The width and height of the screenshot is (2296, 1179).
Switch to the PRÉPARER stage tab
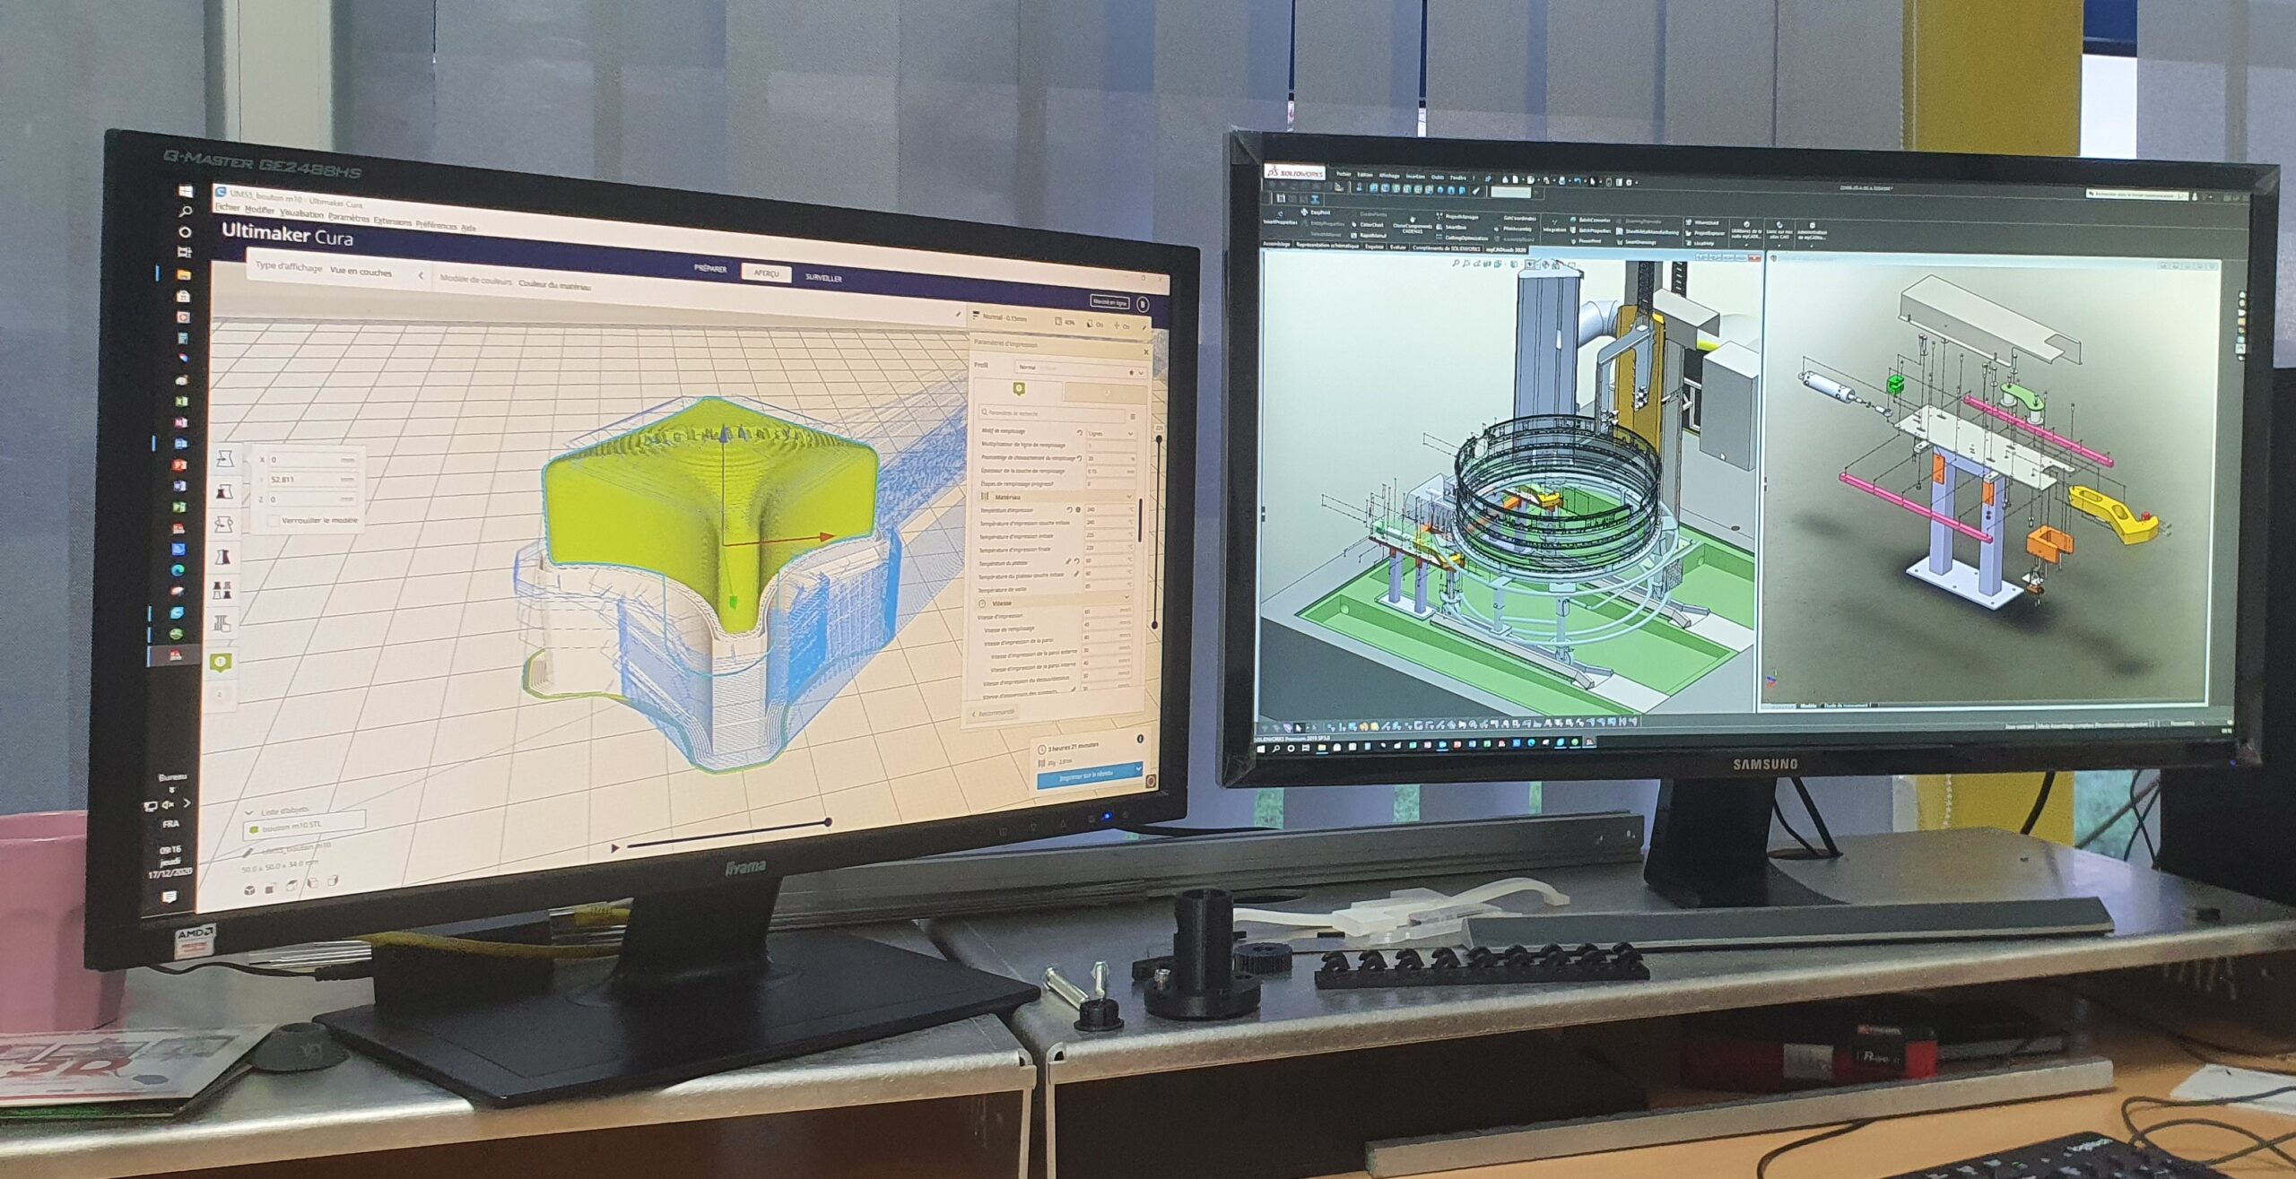(x=710, y=268)
